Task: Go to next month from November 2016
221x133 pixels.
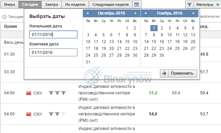Action: coord(193,13)
